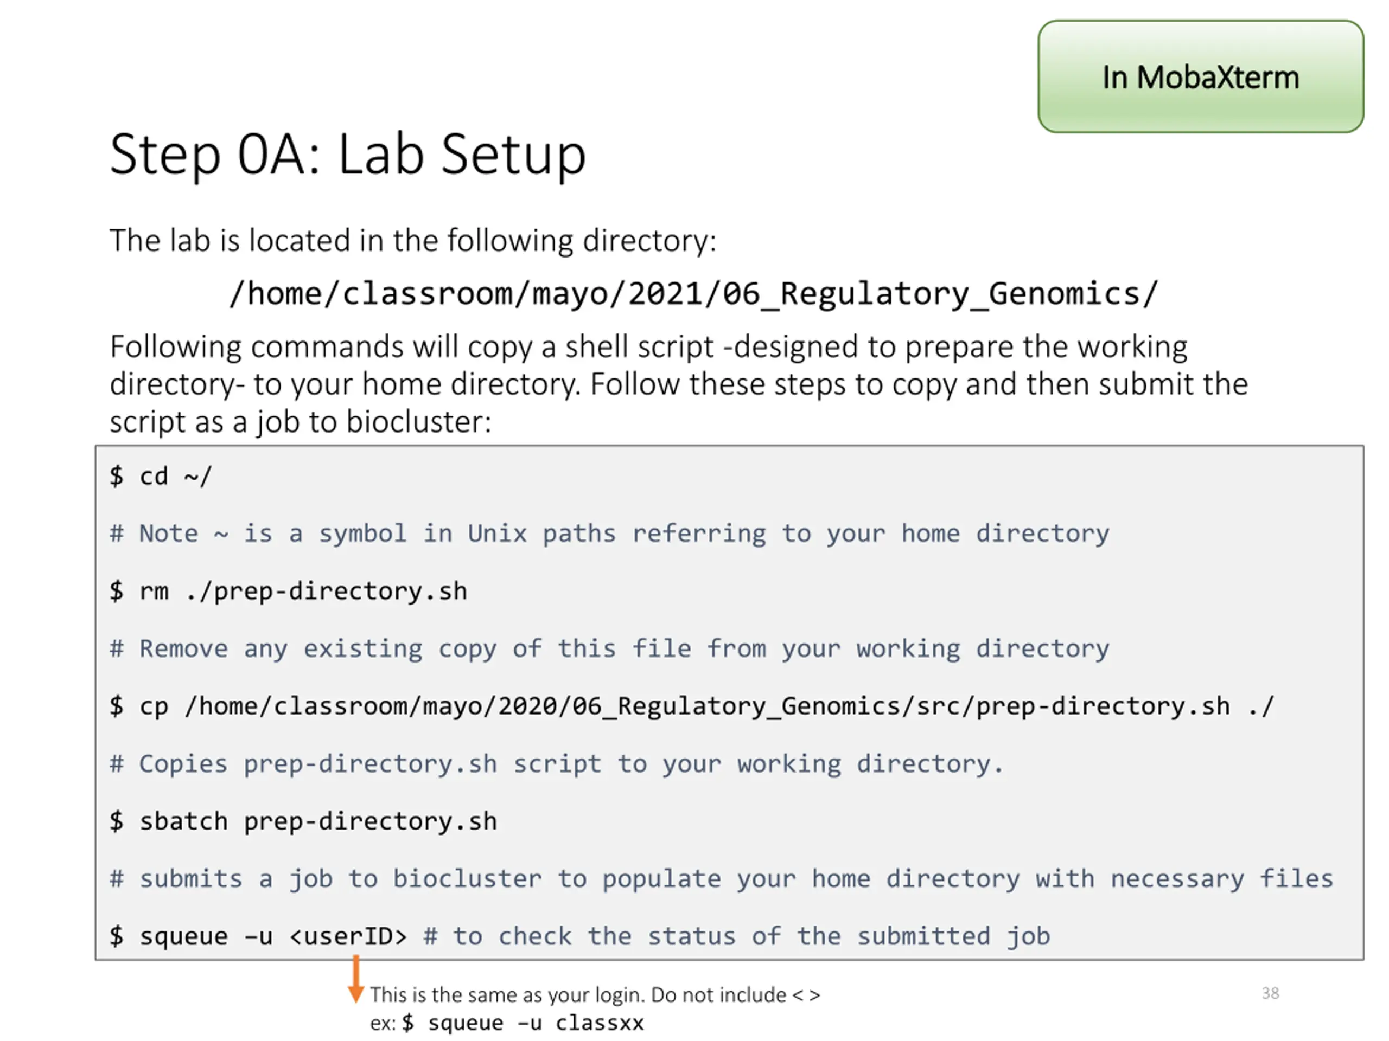Click the 'Remove any existing copy' comment

(x=609, y=648)
